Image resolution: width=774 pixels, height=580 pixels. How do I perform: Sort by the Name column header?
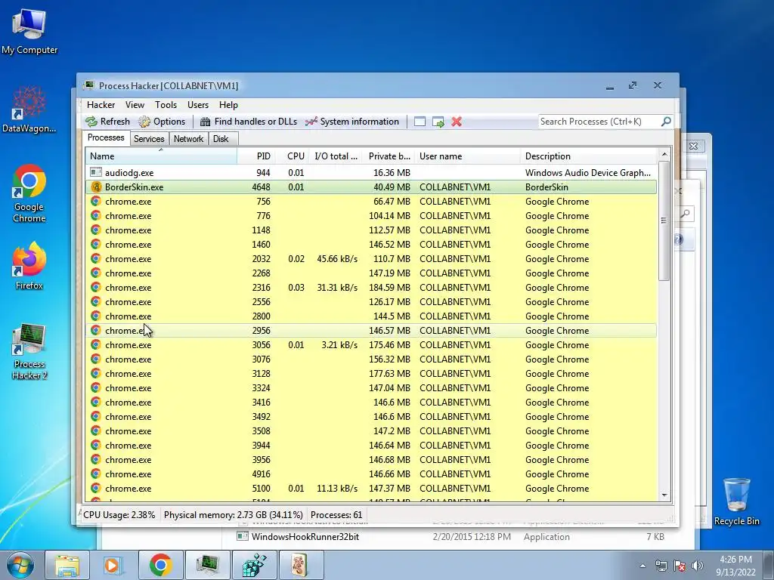click(161, 156)
